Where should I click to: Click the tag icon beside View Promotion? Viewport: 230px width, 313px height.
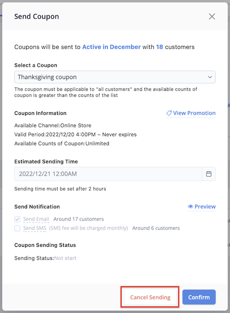[169, 113]
